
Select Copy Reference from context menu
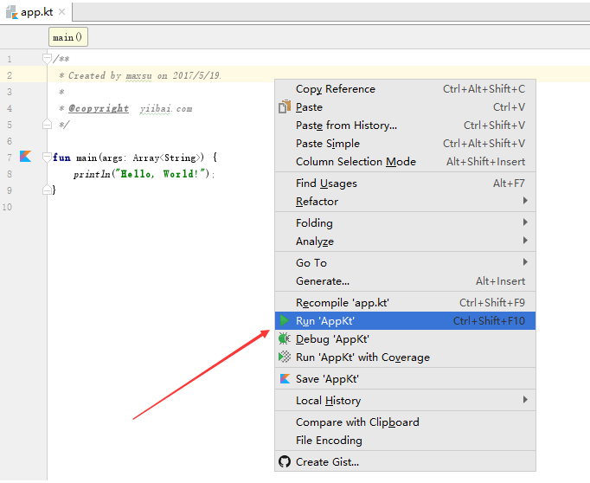coord(336,89)
